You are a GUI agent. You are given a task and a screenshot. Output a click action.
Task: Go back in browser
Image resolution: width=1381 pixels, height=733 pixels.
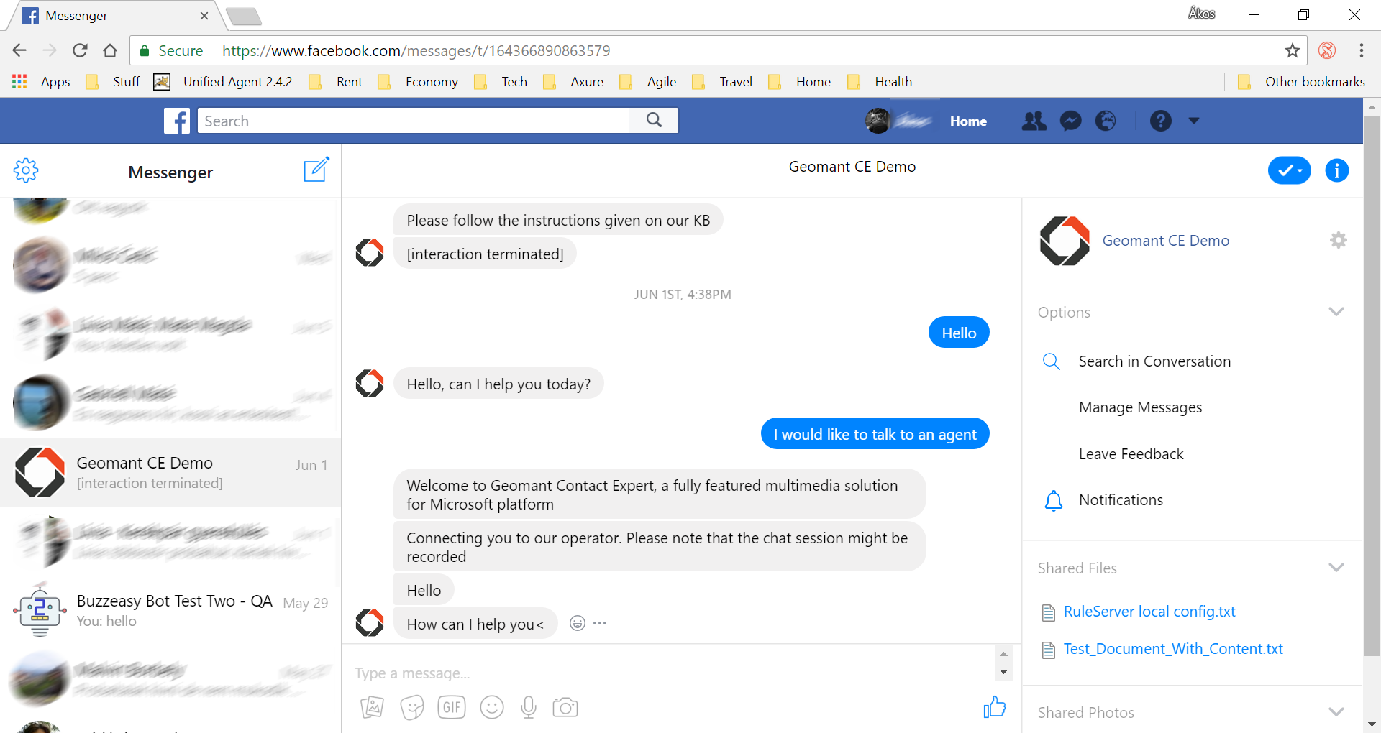19,50
